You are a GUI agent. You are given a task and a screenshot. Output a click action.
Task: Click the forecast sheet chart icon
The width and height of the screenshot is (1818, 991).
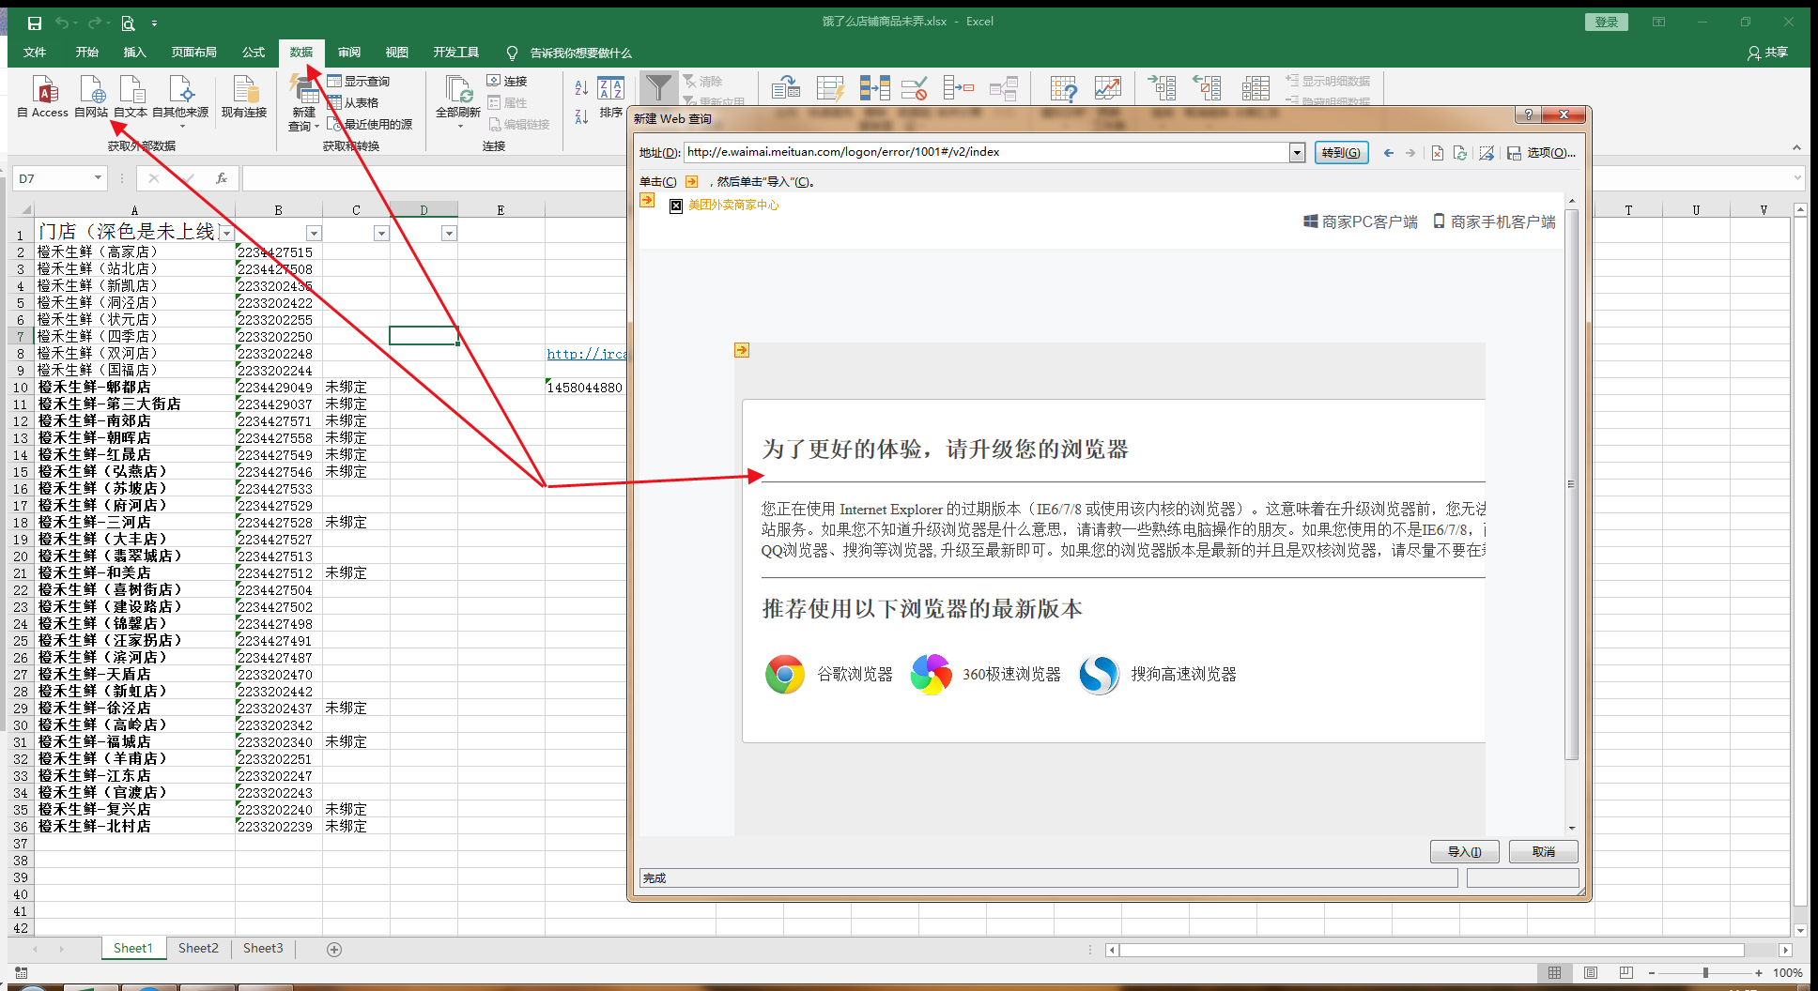[x=1108, y=88]
